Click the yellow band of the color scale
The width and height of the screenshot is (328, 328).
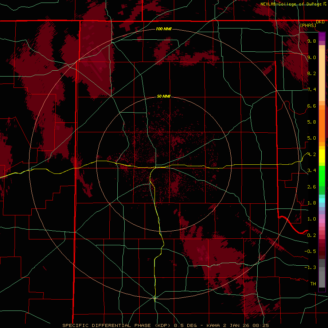(322, 156)
